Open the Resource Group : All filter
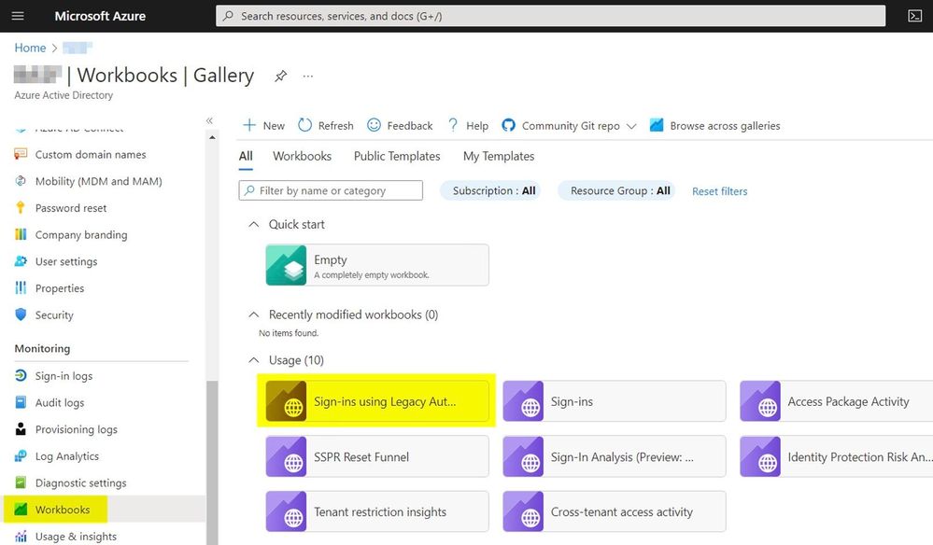 (615, 190)
